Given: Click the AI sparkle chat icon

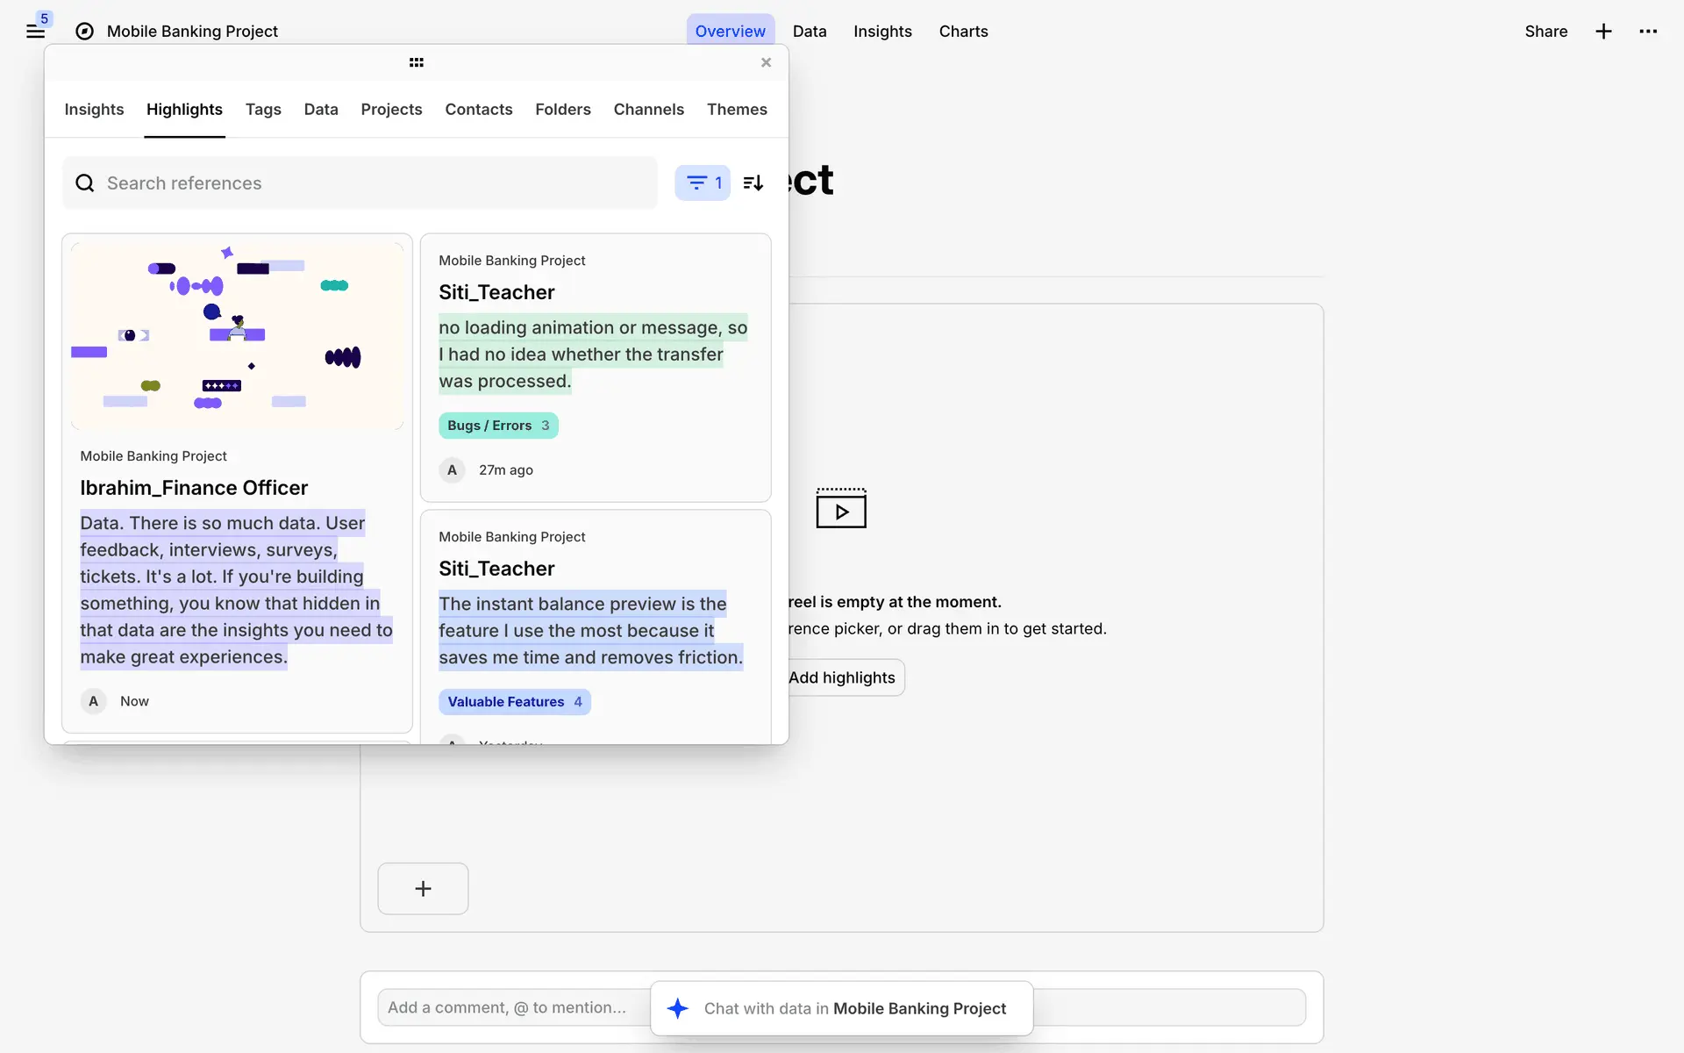Looking at the screenshot, I should (x=677, y=1008).
